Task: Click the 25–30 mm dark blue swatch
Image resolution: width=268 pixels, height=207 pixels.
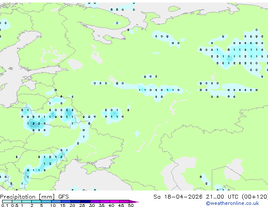Action: coord(85,202)
